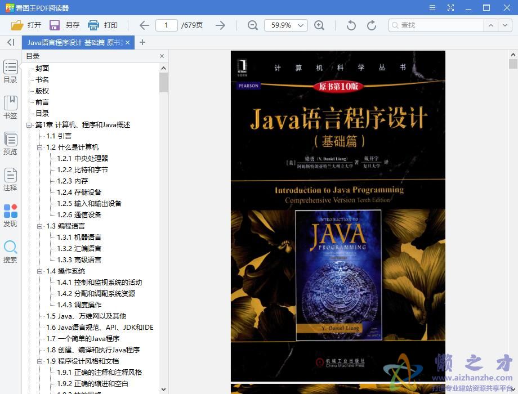Go to the previous page with the left arrow
The height and width of the screenshot is (394, 518).
click(144, 25)
